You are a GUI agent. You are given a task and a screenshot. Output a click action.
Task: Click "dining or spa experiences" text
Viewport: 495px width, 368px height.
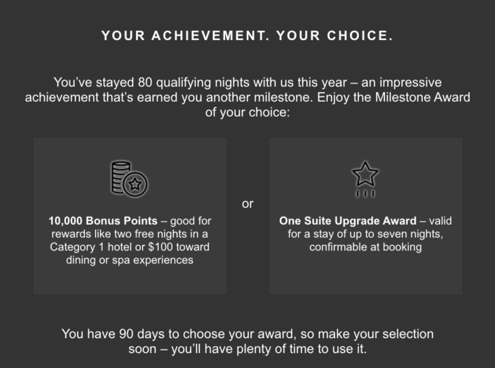tap(129, 260)
